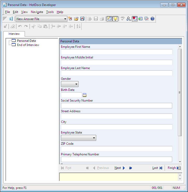Click the move repetition up icon
This screenshot has height=192, width=188.
pyautogui.click(x=65, y=26)
